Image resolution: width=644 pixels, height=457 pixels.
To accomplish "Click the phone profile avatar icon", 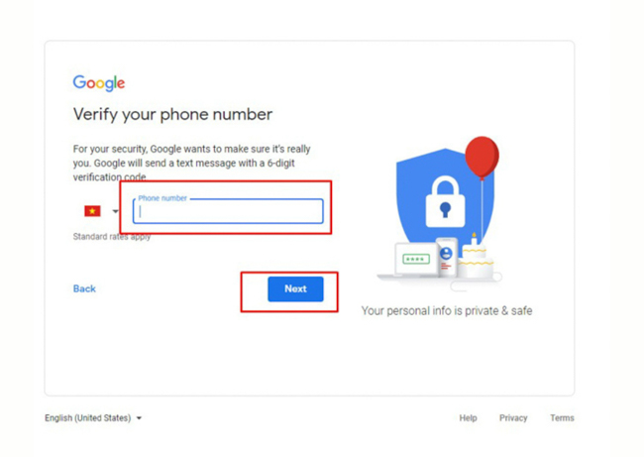I will pos(446,253).
